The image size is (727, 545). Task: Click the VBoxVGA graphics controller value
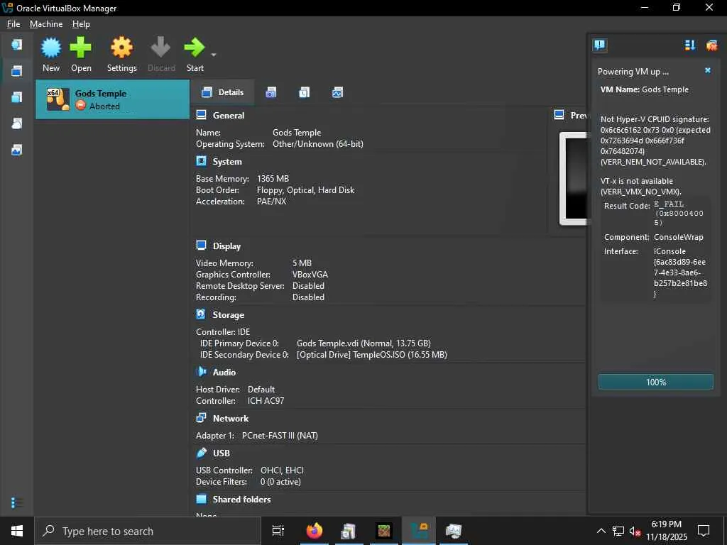(310, 275)
